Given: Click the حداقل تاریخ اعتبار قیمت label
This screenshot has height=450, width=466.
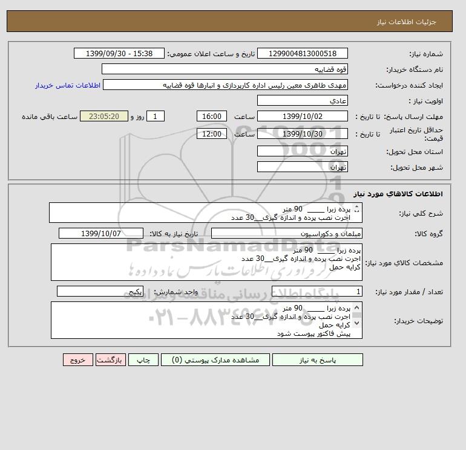Looking at the screenshot, I should [416, 134].
